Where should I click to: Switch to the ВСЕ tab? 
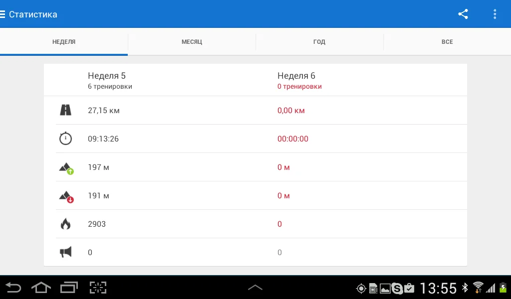click(x=447, y=42)
